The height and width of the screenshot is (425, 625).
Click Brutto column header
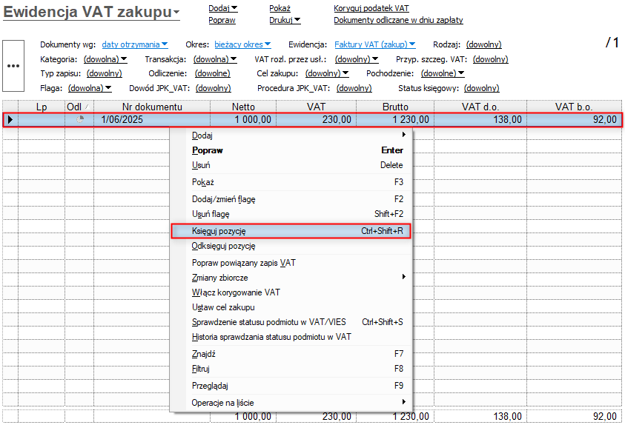[x=395, y=107]
